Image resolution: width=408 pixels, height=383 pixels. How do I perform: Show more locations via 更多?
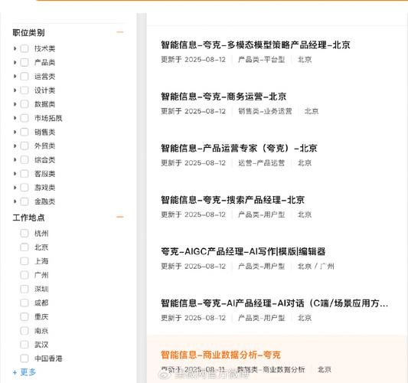(24, 372)
